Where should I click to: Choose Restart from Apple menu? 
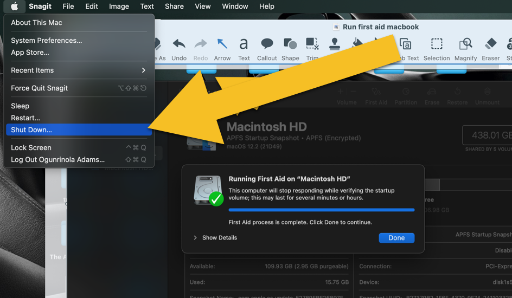[x=79, y=118]
